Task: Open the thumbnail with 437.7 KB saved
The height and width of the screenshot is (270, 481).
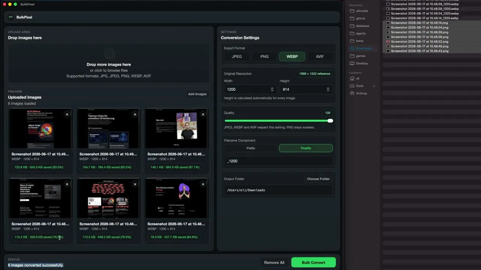Action: point(176,198)
